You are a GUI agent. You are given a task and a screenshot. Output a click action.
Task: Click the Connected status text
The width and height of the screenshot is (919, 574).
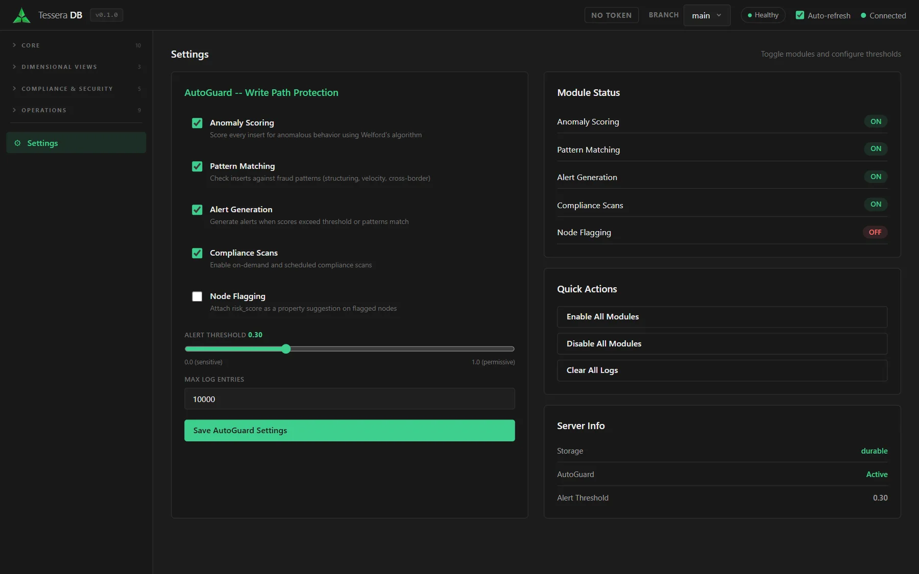pos(887,16)
